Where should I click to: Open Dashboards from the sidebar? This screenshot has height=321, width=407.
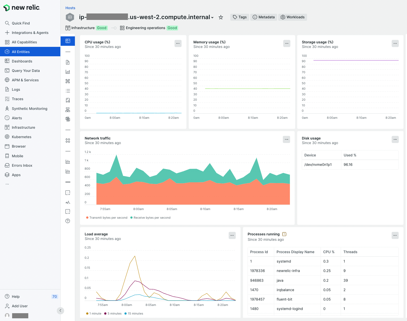point(22,61)
